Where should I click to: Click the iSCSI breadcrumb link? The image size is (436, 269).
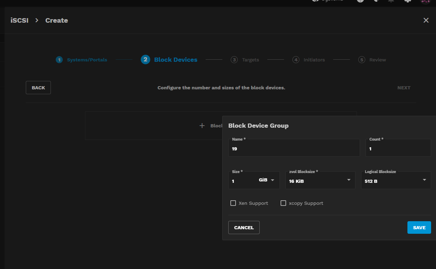pyautogui.click(x=20, y=20)
